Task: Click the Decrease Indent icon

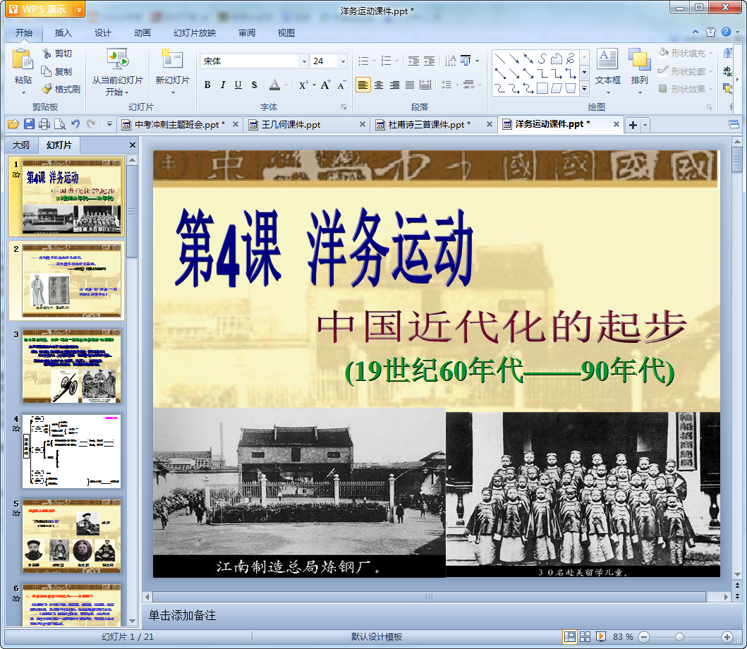Action: (413, 61)
